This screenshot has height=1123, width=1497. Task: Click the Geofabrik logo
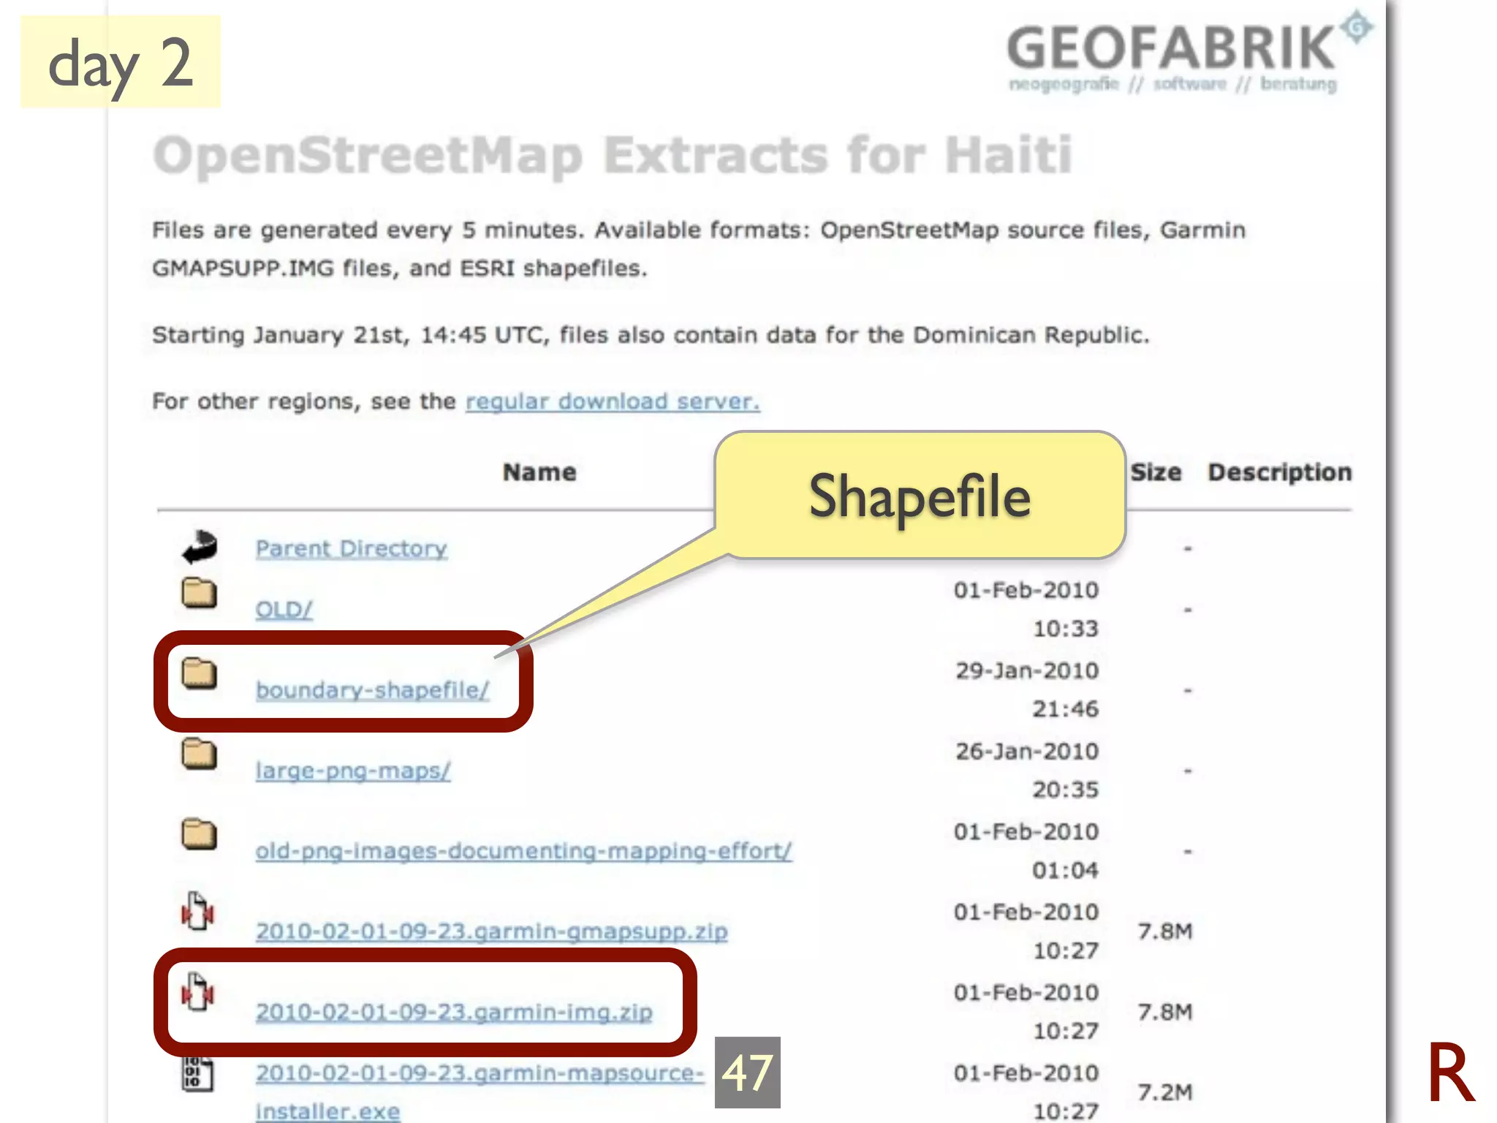(1189, 53)
